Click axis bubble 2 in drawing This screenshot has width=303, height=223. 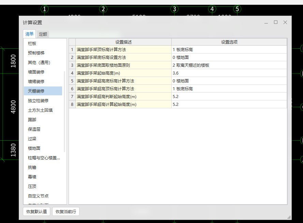103,9
